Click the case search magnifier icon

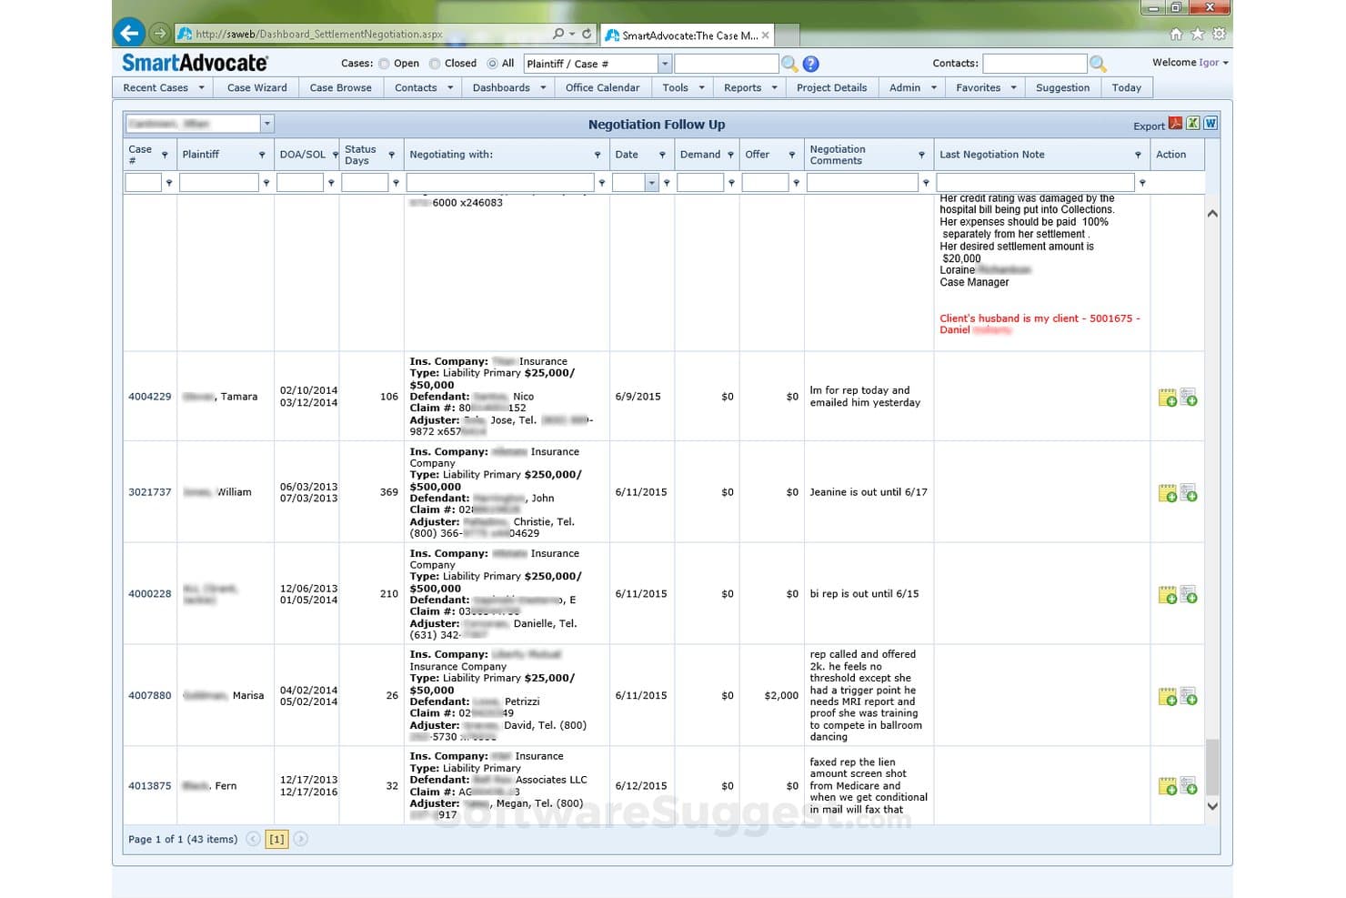click(789, 64)
